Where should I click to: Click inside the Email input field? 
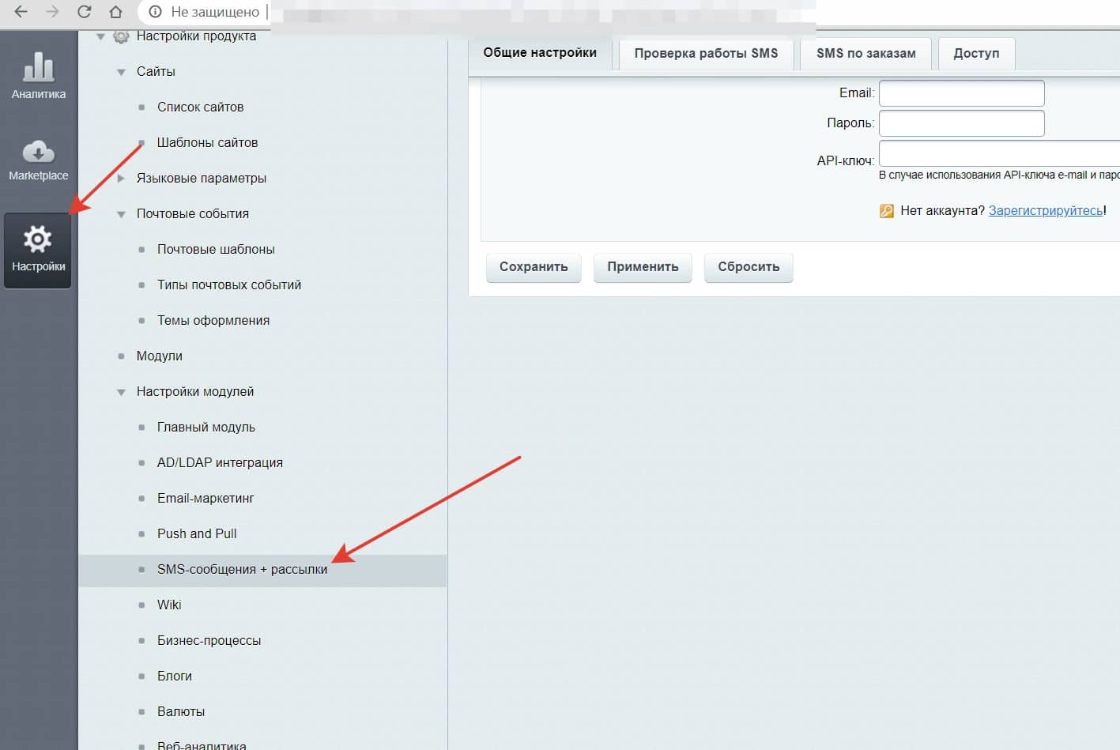[960, 92]
